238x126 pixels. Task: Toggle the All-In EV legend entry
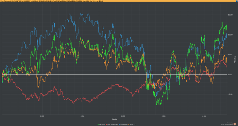[132, 124]
